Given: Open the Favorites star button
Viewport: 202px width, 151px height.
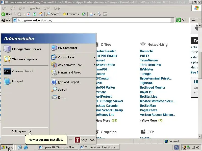Looking at the screenshot, I should [71, 14].
